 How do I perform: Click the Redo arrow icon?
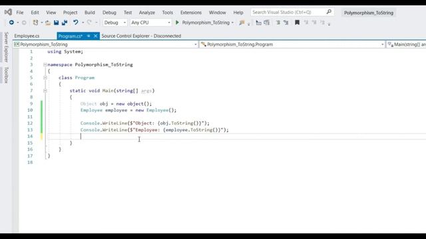click(89, 23)
